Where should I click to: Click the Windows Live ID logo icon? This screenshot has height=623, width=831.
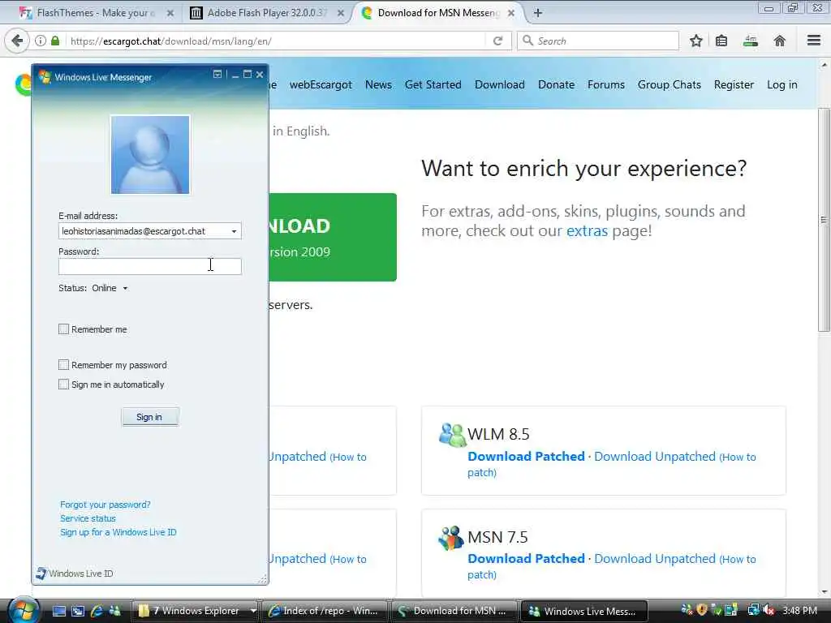pyautogui.click(x=41, y=574)
